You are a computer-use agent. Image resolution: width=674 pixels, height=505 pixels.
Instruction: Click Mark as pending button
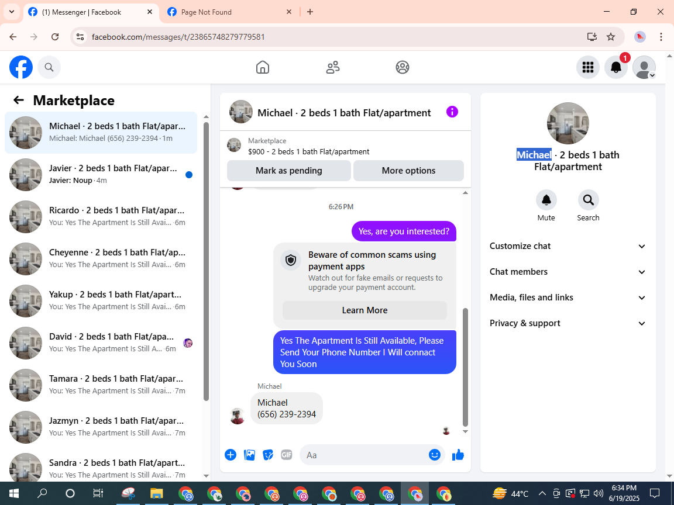289,171
